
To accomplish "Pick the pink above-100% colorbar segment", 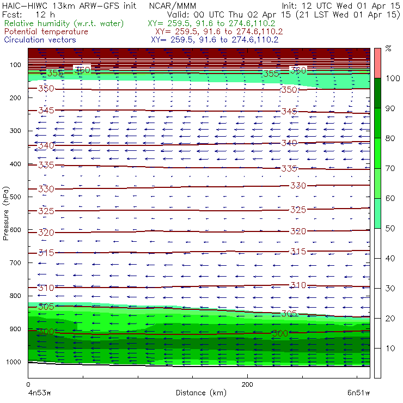I will click(x=377, y=63).
